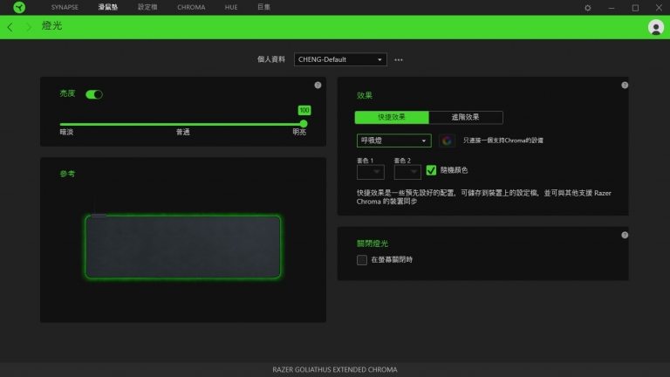Viewport: 670px width, 377px height.
Task: Maximize the Synapse window
Action: 635,8
